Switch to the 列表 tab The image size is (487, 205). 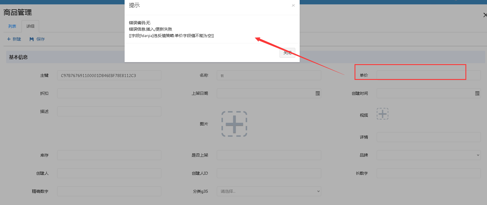12,26
